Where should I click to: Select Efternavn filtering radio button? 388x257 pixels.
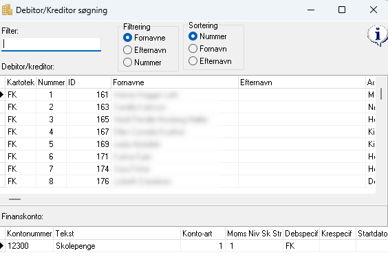tap(128, 50)
